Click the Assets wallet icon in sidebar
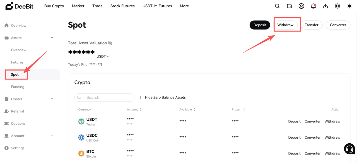 click(7, 38)
